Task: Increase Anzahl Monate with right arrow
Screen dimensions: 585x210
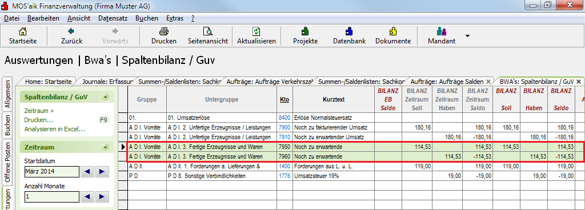Action: (102, 197)
